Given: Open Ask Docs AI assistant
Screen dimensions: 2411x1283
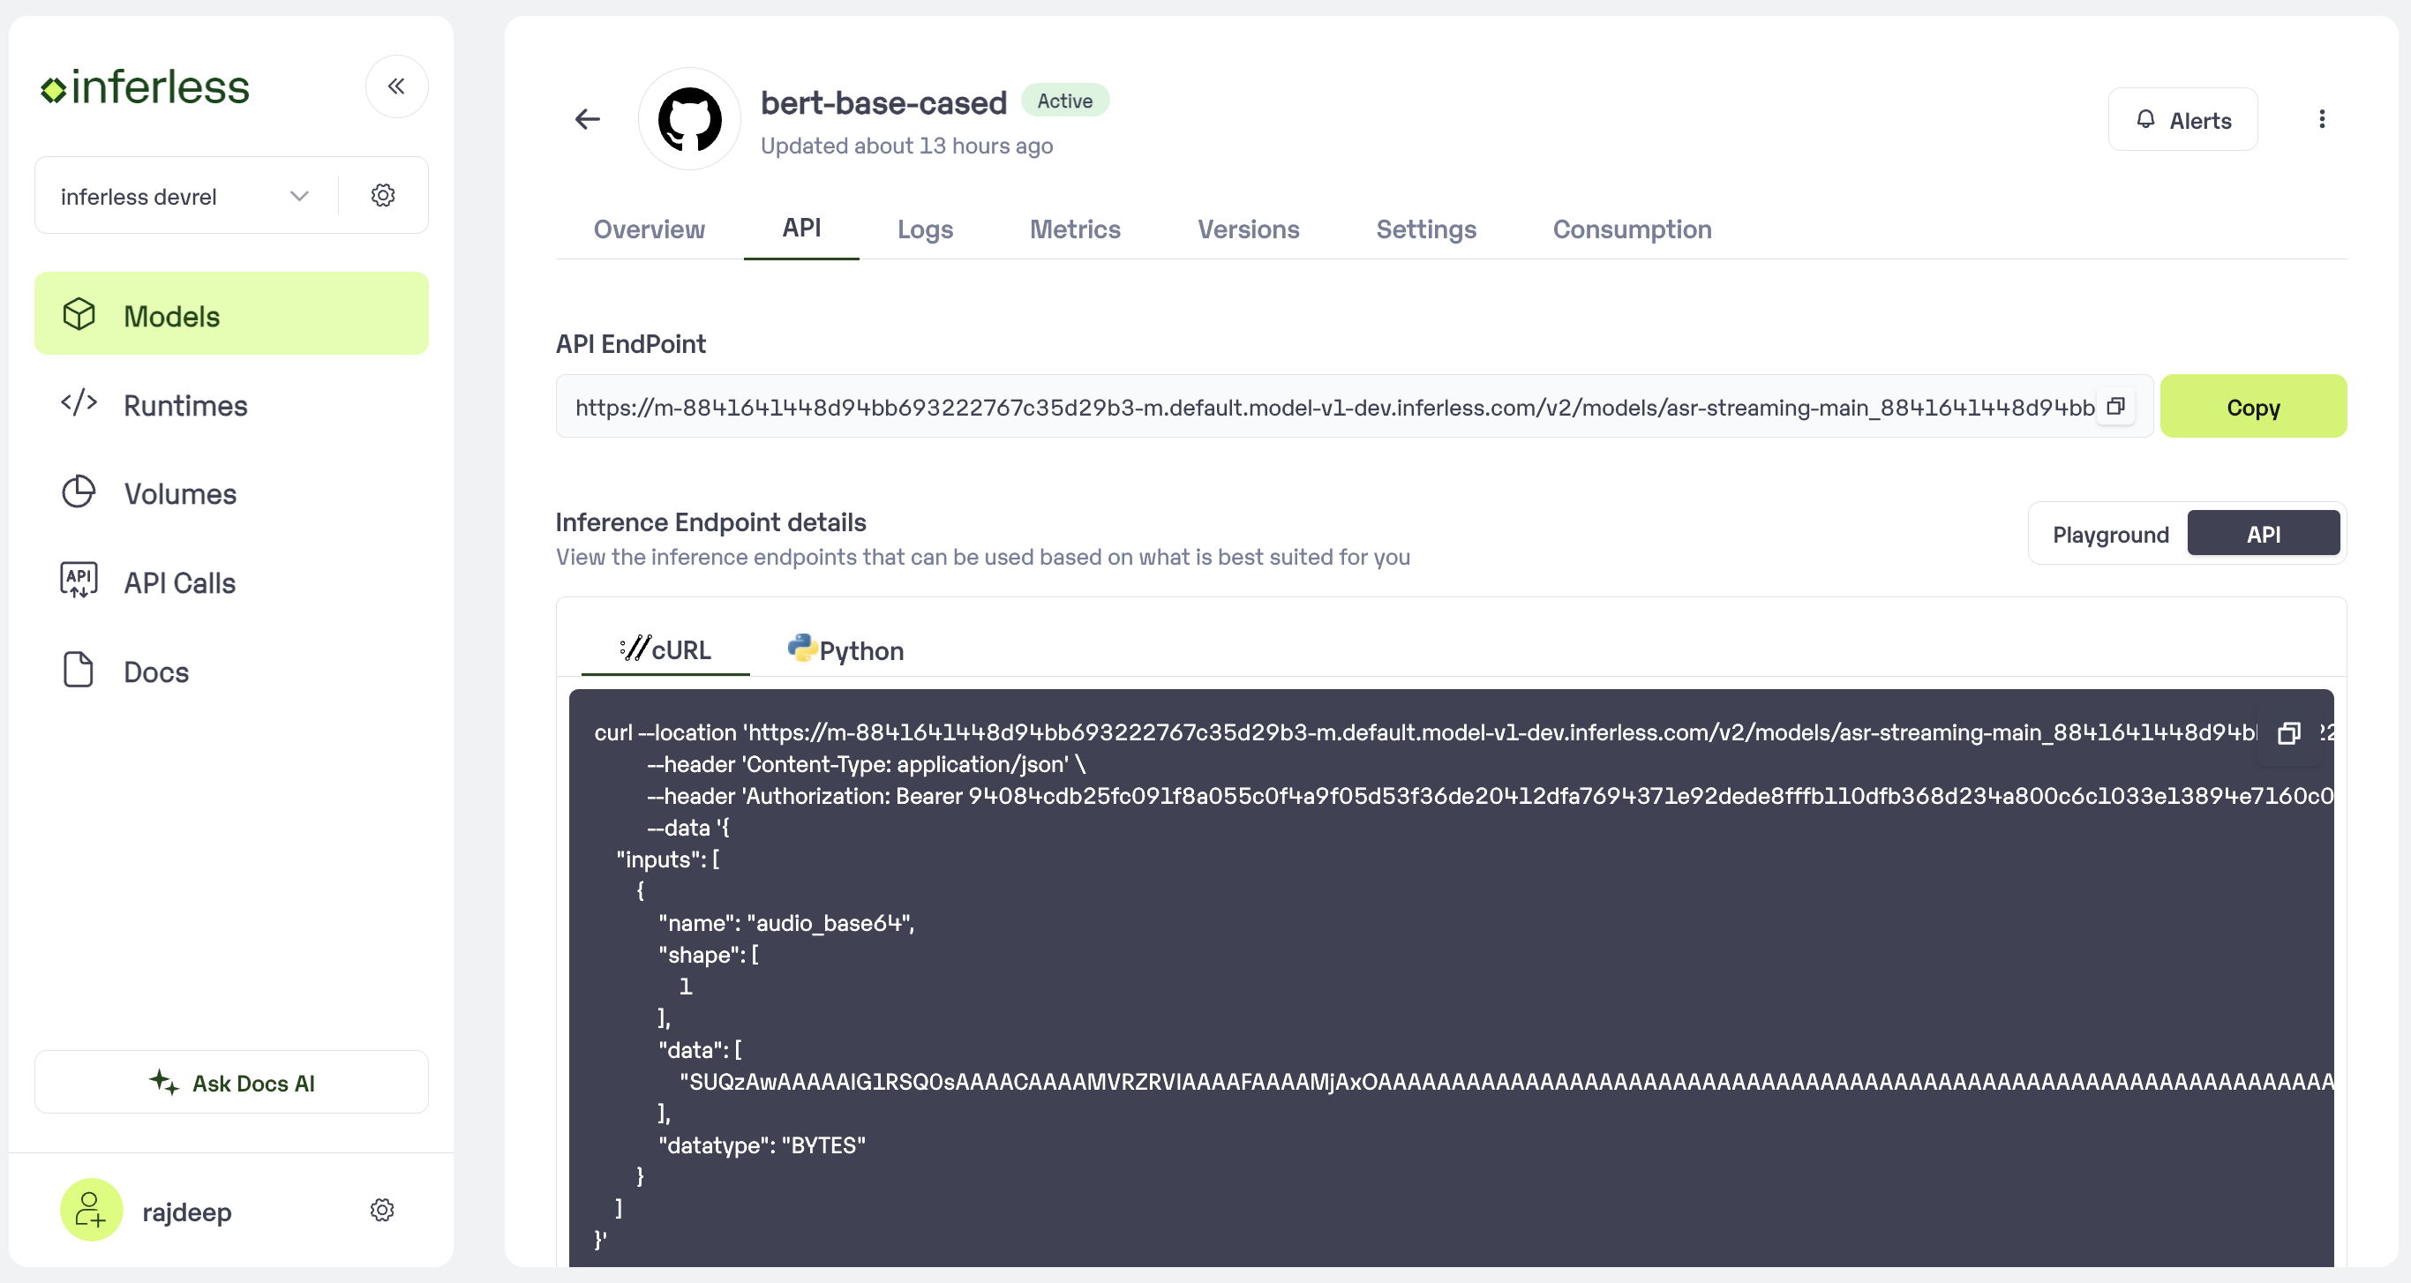Looking at the screenshot, I should (x=231, y=1083).
